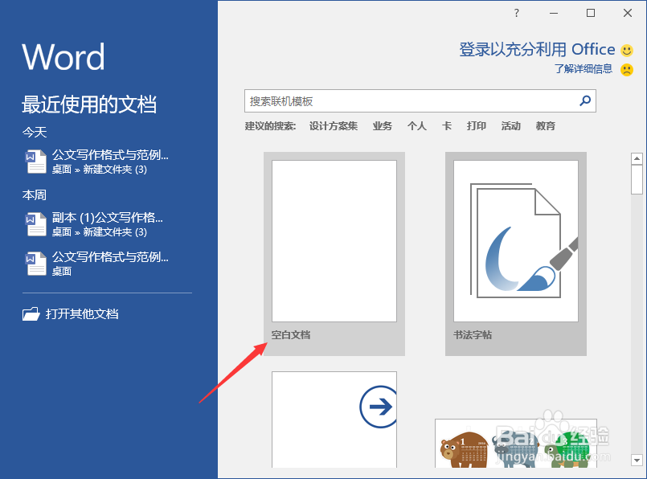Select 教育 suggested search
This screenshot has width=647, height=479.
click(546, 126)
